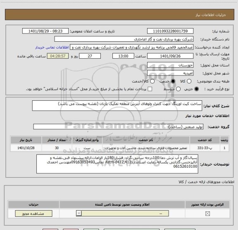Toggle the الزامی بودن ارائه مجوز checkbox
The width and height of the screenshot is (238, 230).
(x=207, y=213)
